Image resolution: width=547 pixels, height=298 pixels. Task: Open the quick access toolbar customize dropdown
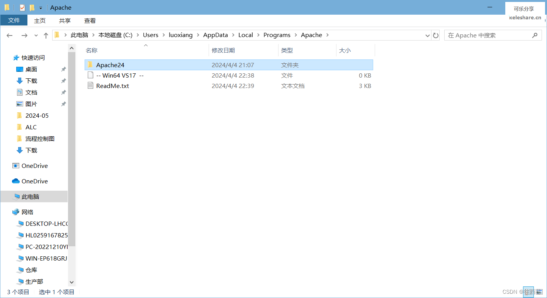(41, 8)
